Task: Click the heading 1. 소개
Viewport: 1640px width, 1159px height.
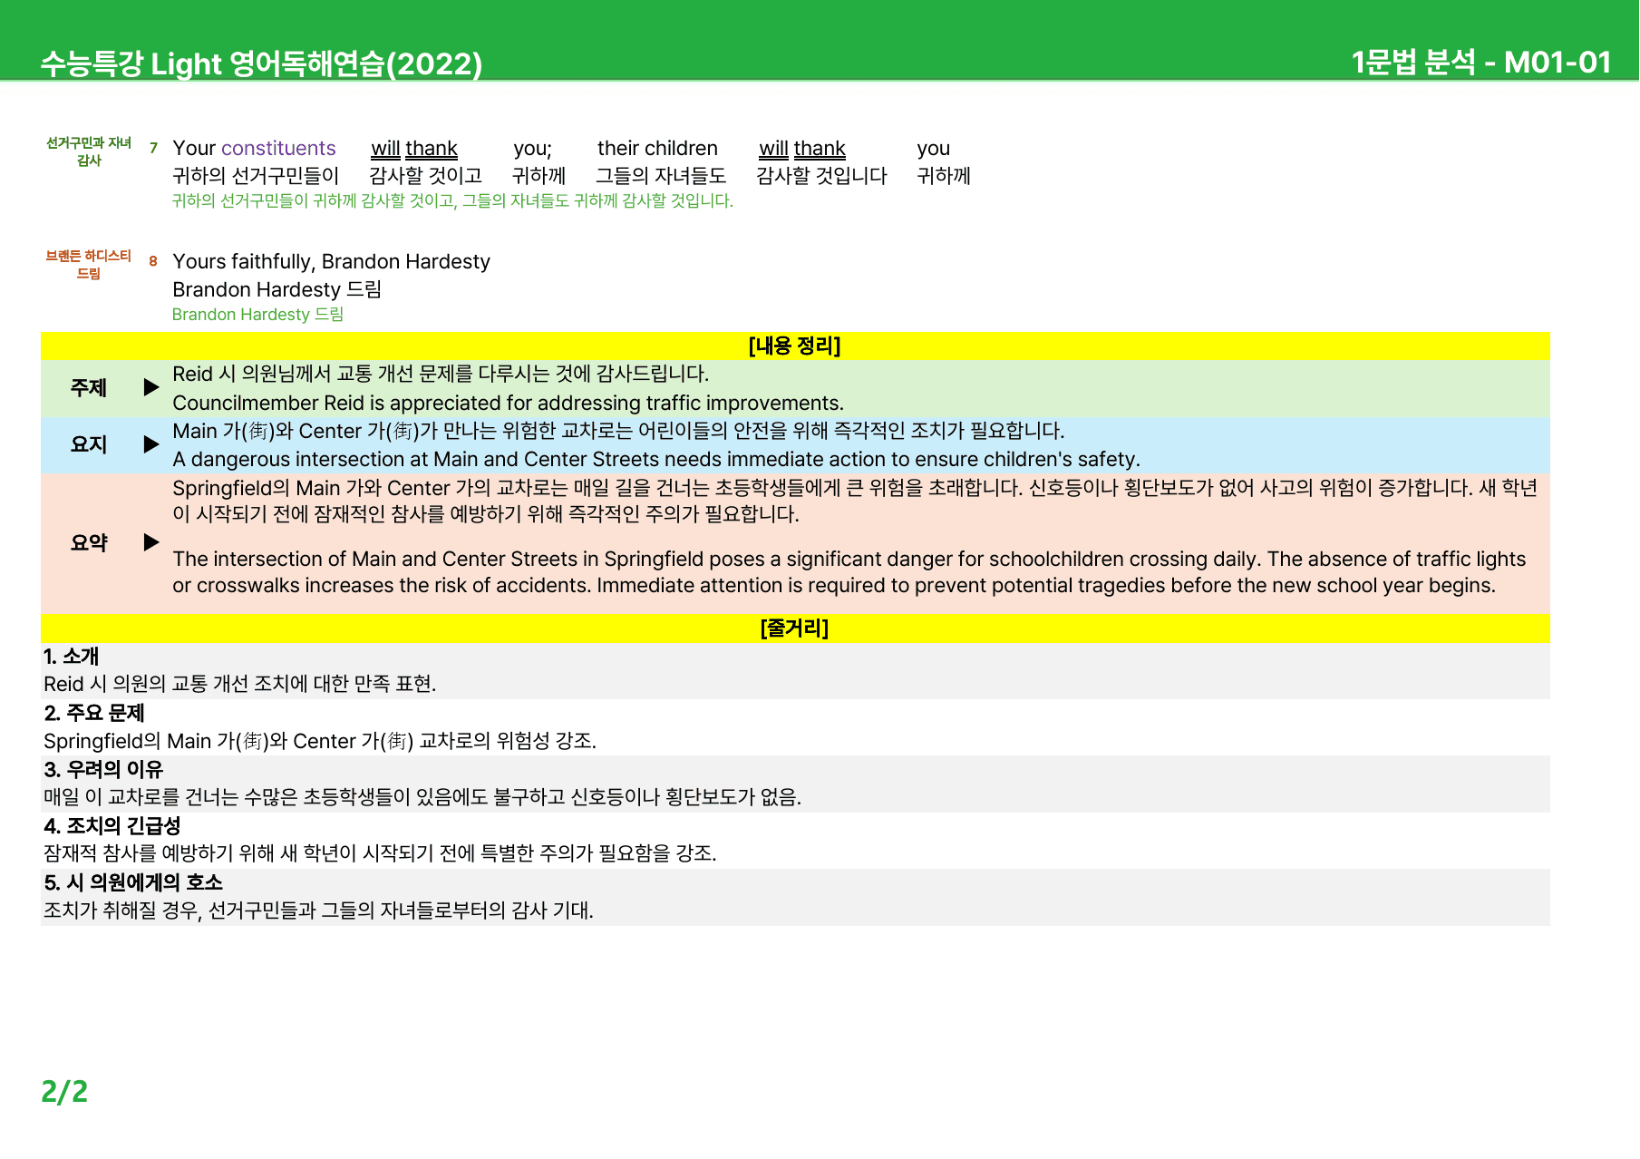Action: click(x=72, y=656)
